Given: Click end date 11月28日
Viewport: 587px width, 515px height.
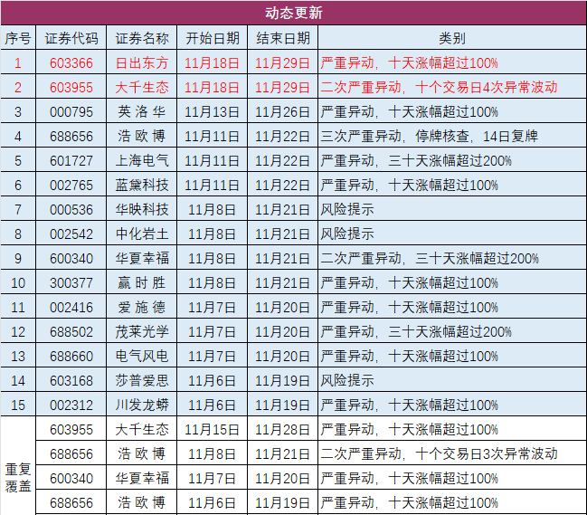Looking at the screenshot, I should pos(282,430).
